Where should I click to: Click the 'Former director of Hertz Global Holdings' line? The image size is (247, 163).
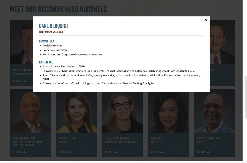(x=99, y=83)
